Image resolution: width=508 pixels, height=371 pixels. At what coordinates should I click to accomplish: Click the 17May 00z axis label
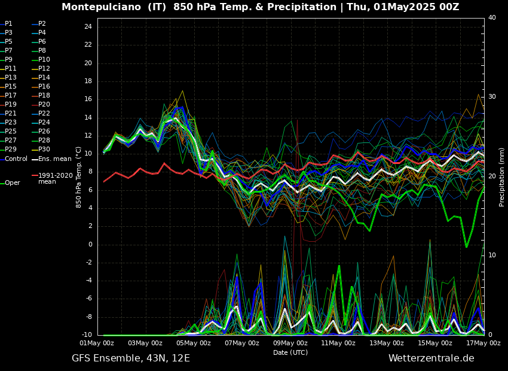[483, 343]
